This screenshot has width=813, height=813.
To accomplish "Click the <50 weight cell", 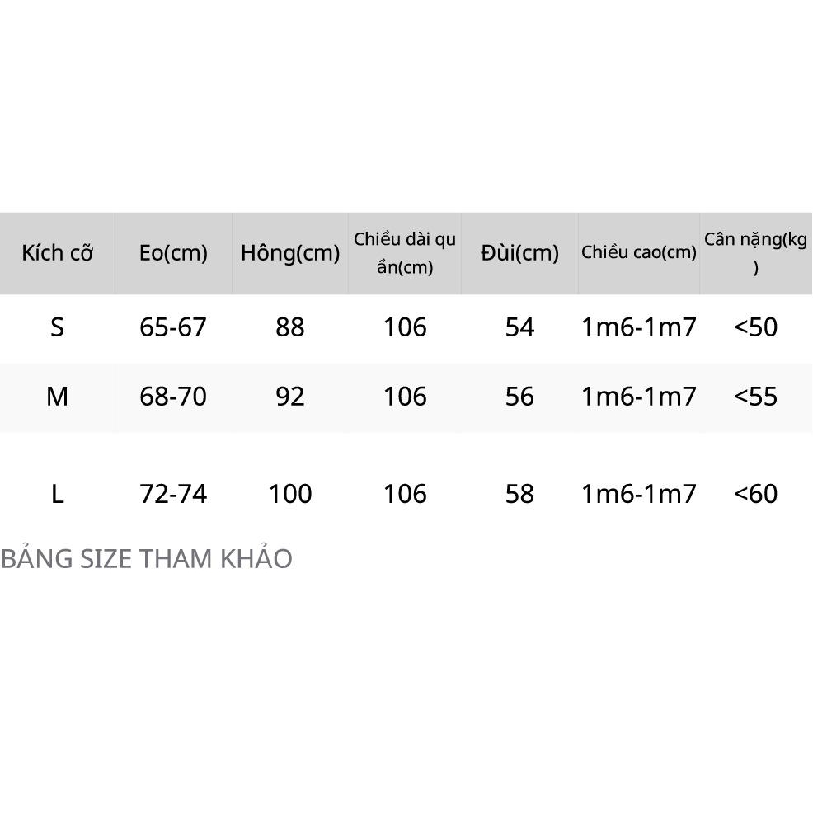I will pos(755,327).
